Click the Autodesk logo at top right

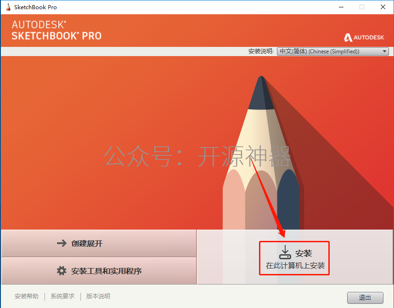point(364,38)
